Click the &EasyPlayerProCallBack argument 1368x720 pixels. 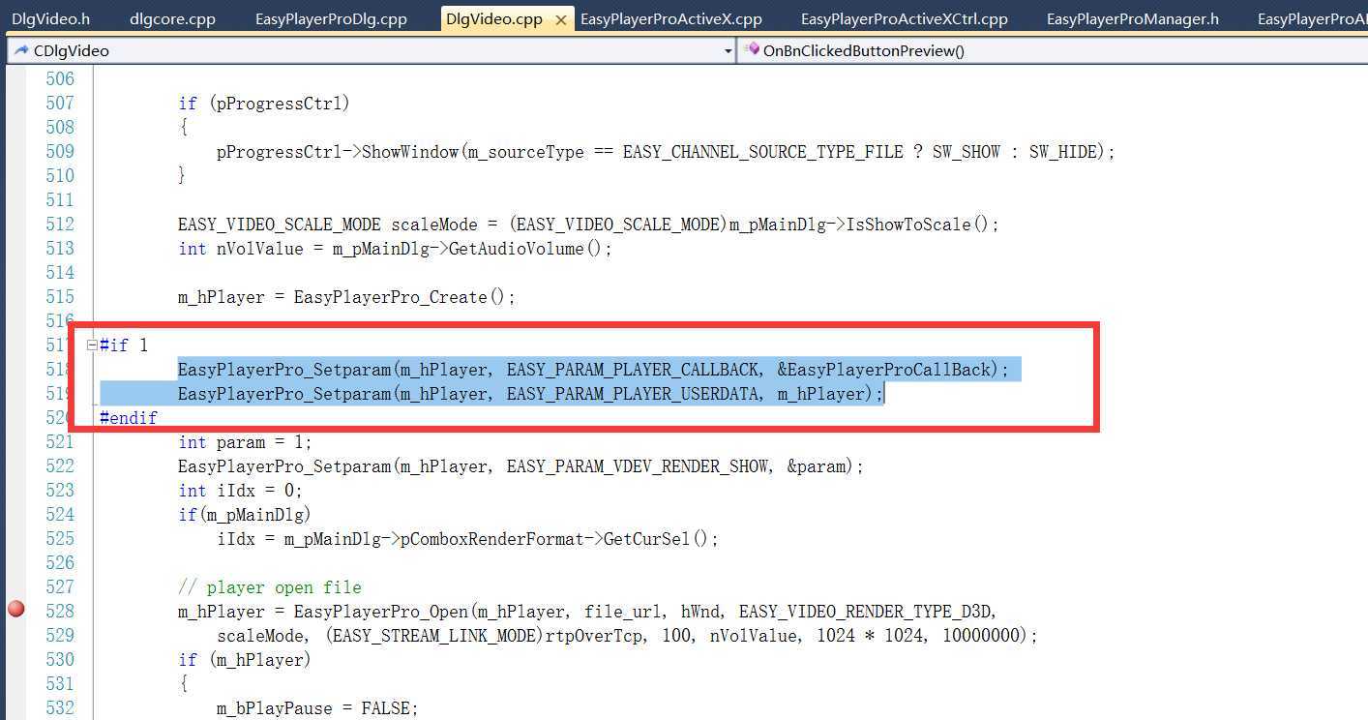tap(884, 370)
